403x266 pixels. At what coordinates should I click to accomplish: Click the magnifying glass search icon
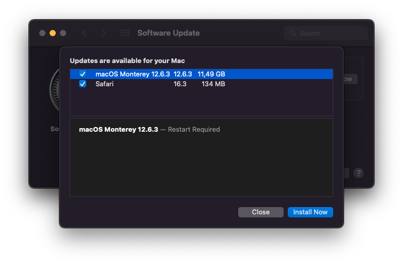point(293,33)
